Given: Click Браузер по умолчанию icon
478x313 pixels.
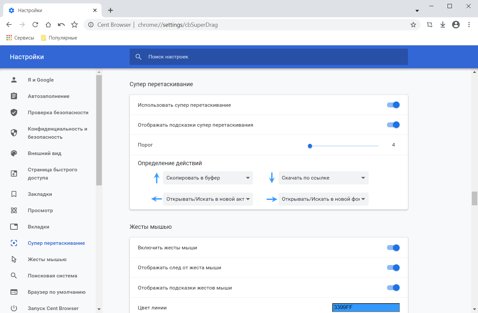Looking at the screenshot, I should click(x=14, y=292).
